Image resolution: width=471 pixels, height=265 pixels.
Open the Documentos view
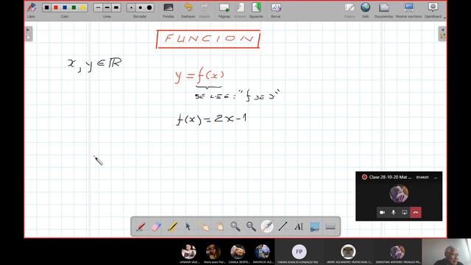coord(384,7)
